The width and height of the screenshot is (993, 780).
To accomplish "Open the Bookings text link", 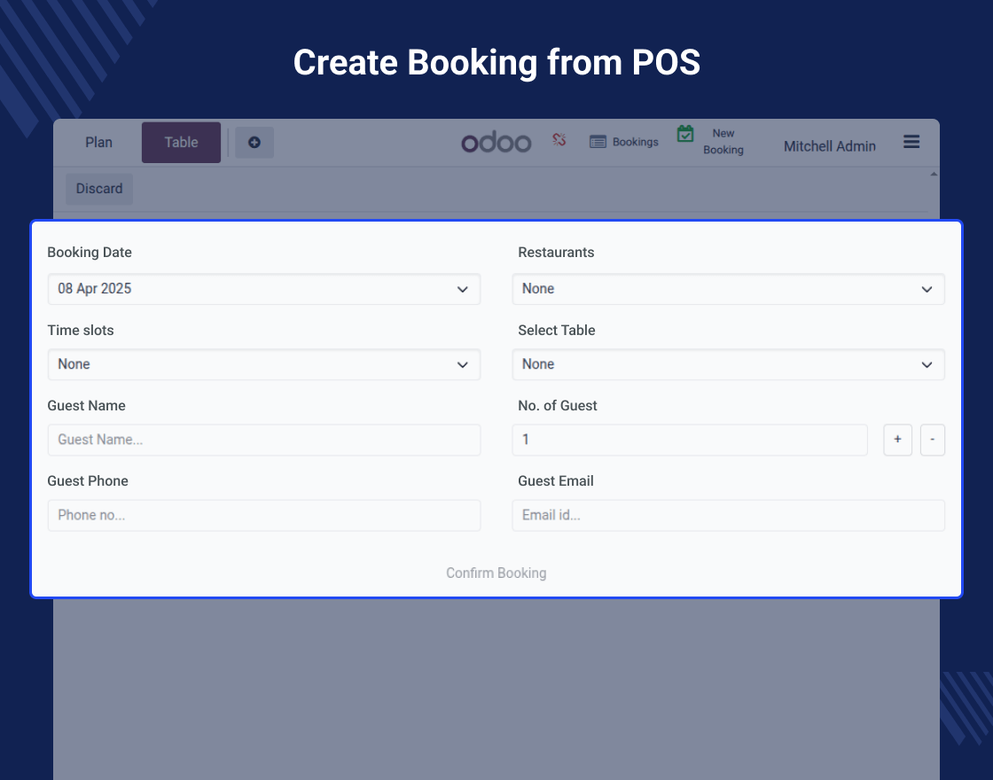I will tap(635, 142).
